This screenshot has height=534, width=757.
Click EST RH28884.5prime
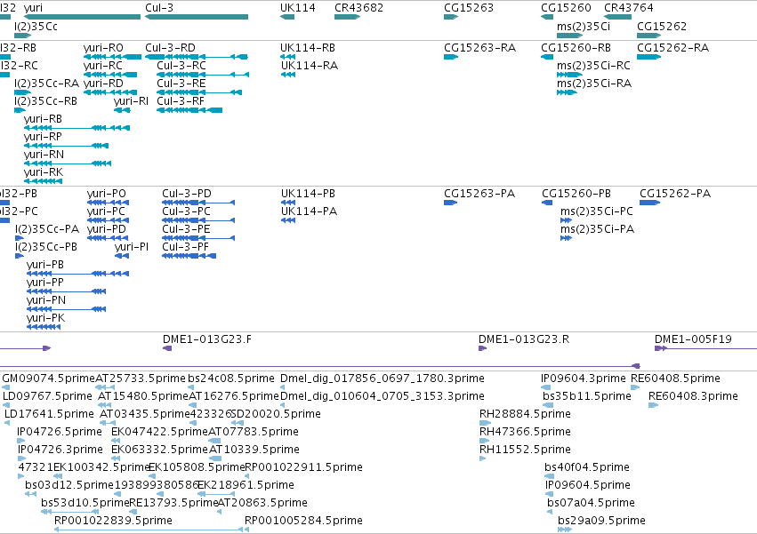click(x=485, y=423)
